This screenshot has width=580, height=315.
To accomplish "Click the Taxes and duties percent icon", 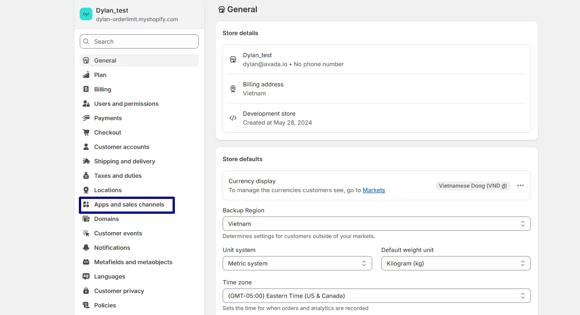I will [86, 175].
